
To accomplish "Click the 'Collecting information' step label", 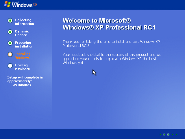I will tap(25, 22).
